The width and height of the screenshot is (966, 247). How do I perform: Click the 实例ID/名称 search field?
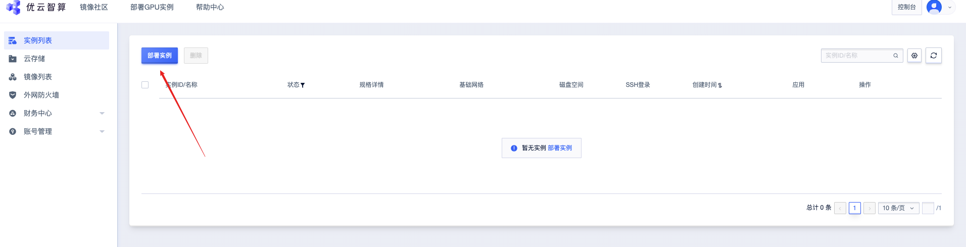click(x=856, y=56)
